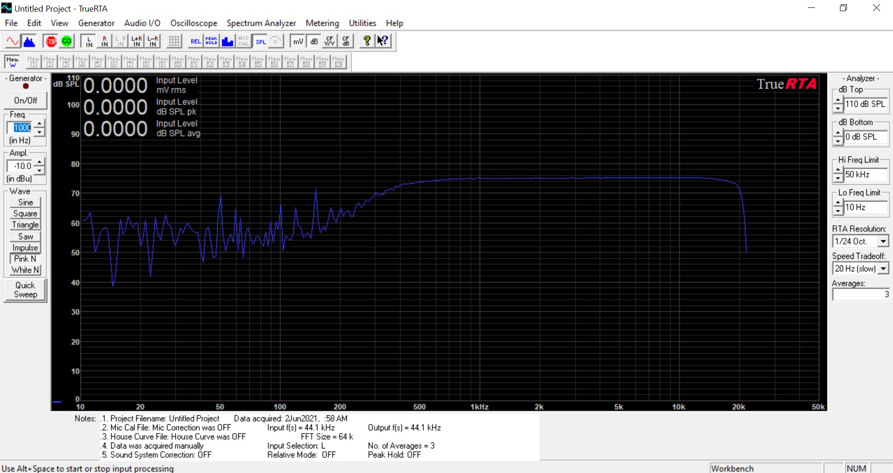This screenshot has width=893, height=473.
Task: Enable REL relative mode icon
Action: point(195,41)
